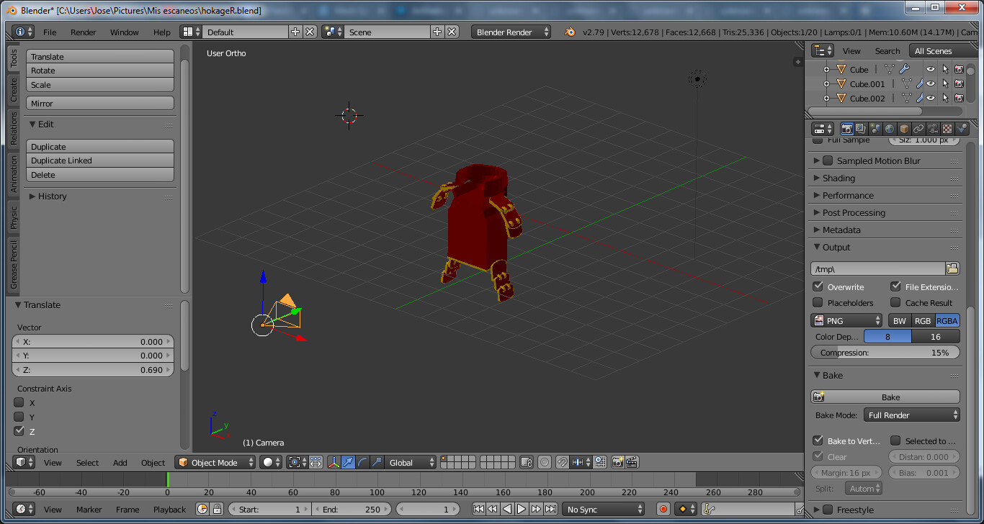Enable the Placeholders checkbox
Image resolution: width=984 pixels, height=524 pixels.
pyautogui.click(x=818, y=302)
